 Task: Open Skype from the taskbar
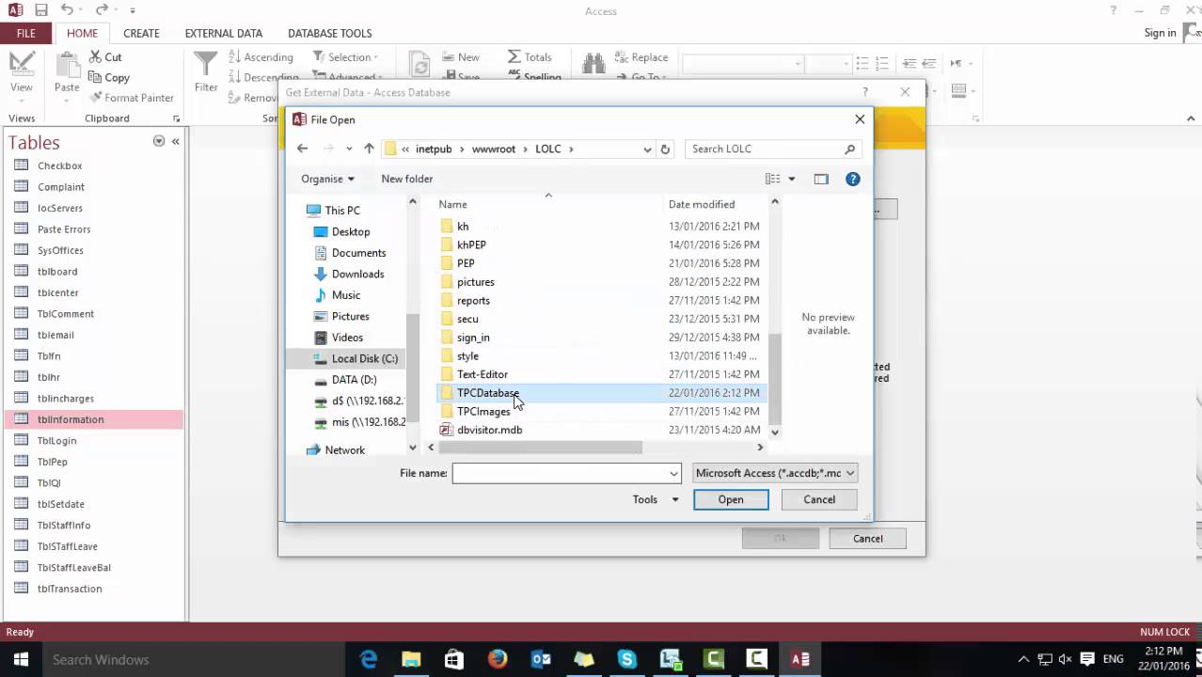click(x=627, y=659)
